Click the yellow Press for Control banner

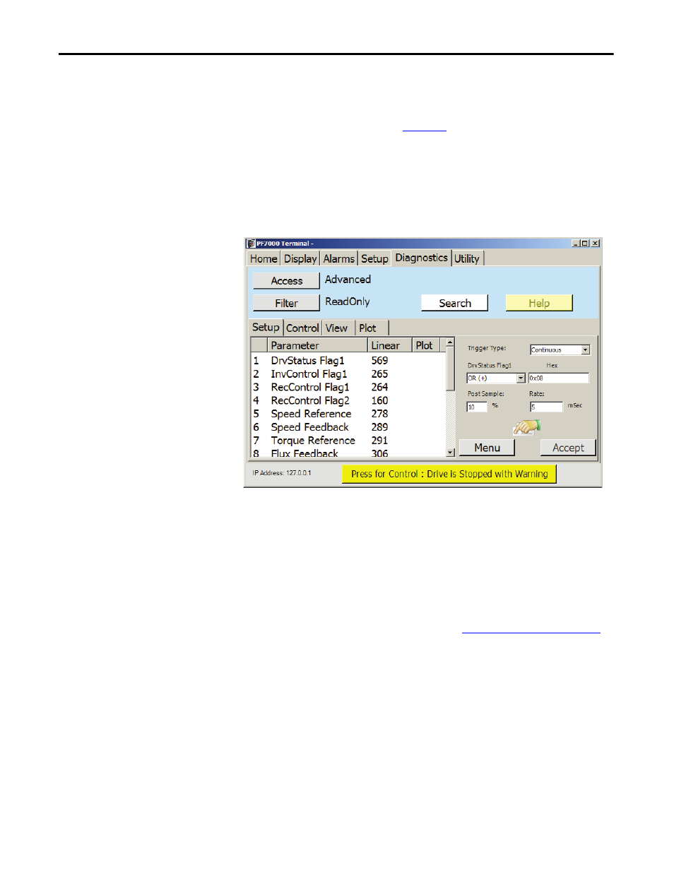point(449,474)
